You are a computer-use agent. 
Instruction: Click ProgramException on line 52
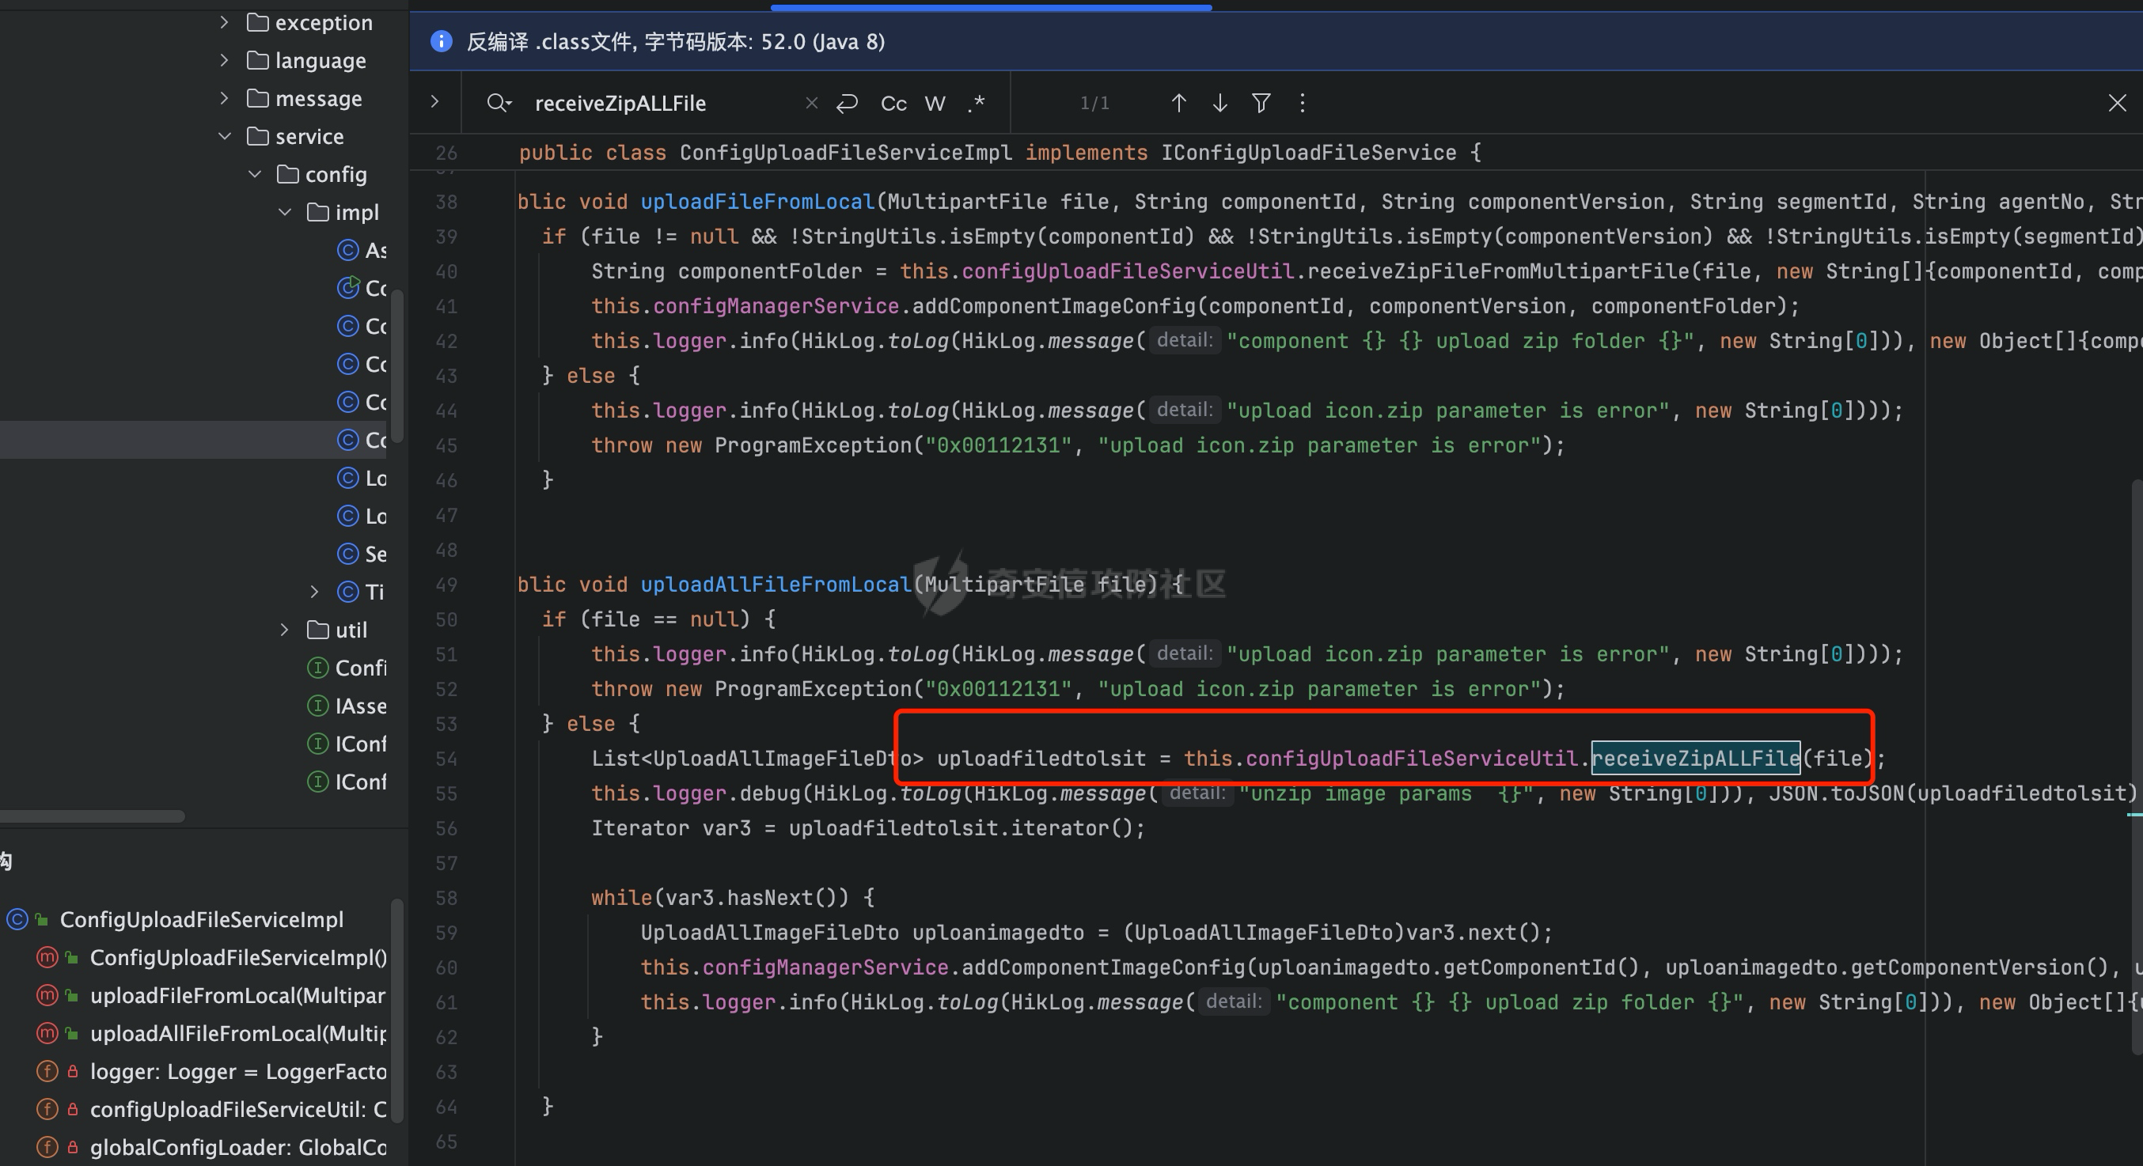coord(813,690)
